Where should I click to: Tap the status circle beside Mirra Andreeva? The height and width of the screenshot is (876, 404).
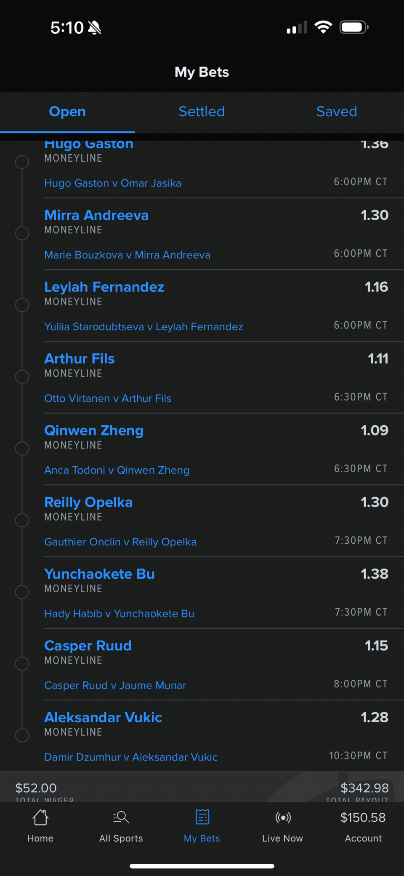tap(22, 233)
